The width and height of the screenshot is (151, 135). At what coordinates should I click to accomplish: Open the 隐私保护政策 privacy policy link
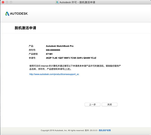pos(105,130)
